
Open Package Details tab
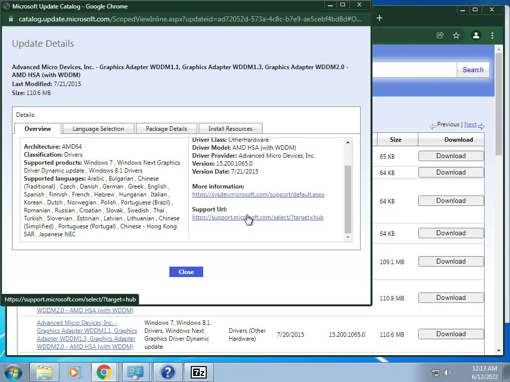tap(166, 129)
